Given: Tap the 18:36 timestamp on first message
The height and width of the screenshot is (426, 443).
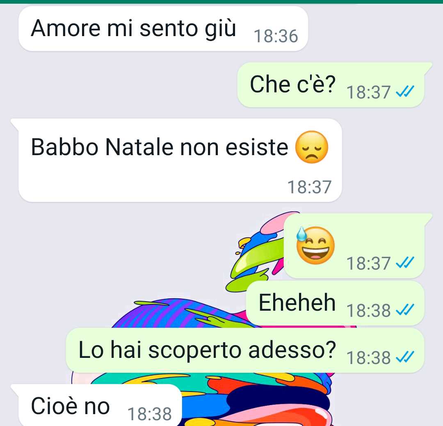Looking at the screenshot, I should click(x=276, y=36).
